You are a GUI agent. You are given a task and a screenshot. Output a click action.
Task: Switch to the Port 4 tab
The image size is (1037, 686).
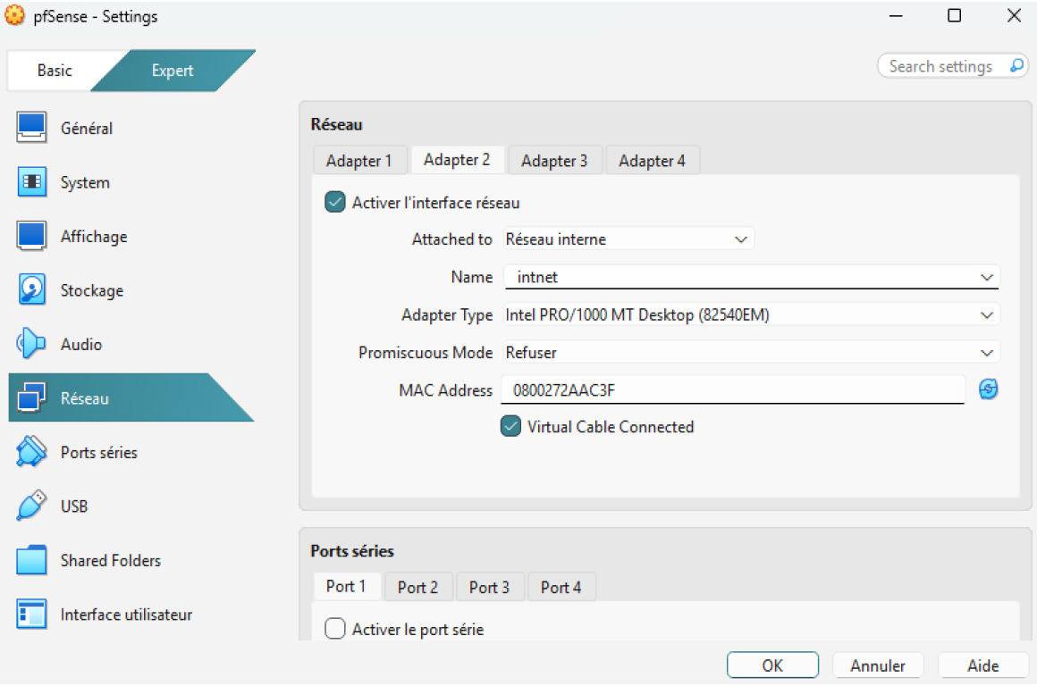pos(561,587)
